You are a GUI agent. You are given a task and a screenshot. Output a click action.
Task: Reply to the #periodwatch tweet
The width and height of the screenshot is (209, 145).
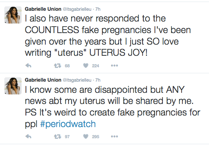28,137
